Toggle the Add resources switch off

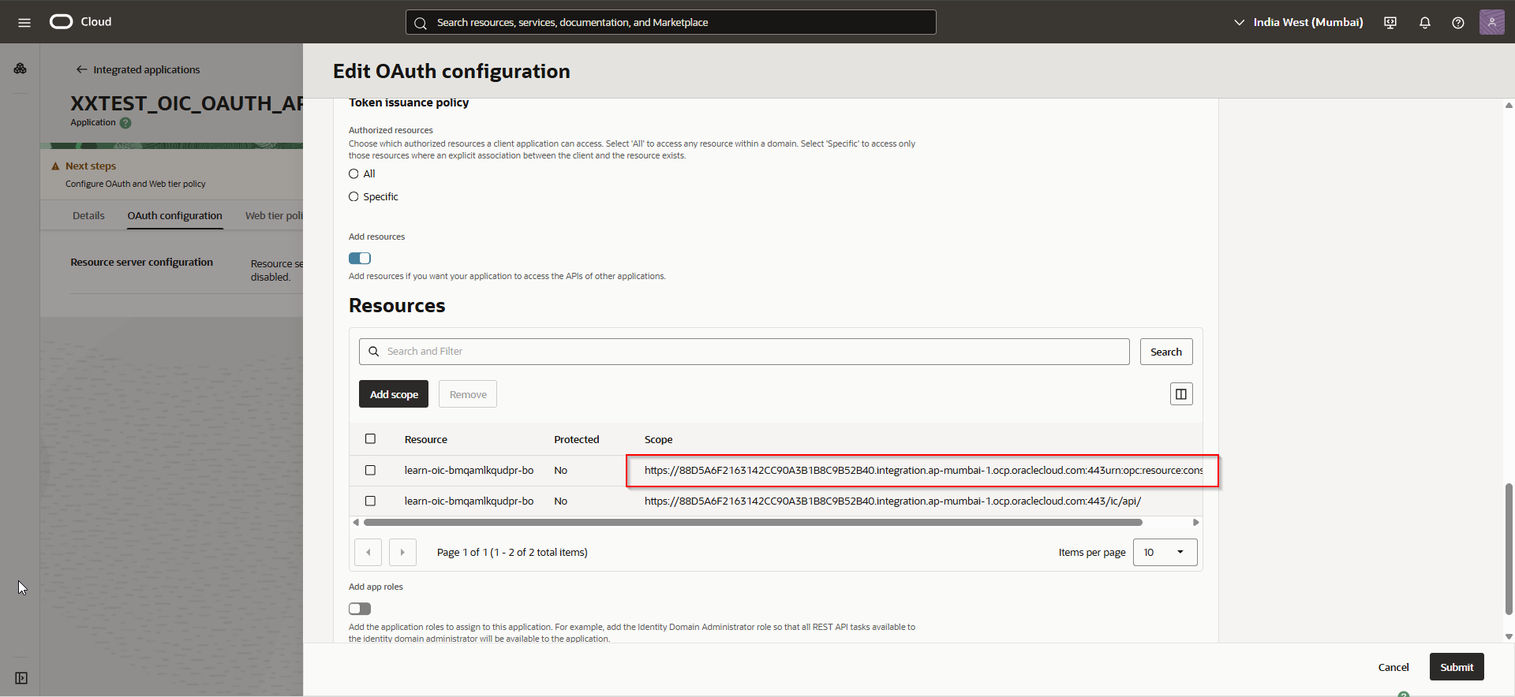pos(360,259)
